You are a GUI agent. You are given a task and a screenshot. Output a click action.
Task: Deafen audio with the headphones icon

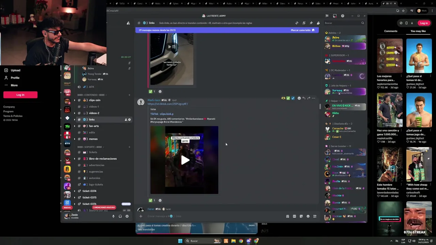pos(120,216)
